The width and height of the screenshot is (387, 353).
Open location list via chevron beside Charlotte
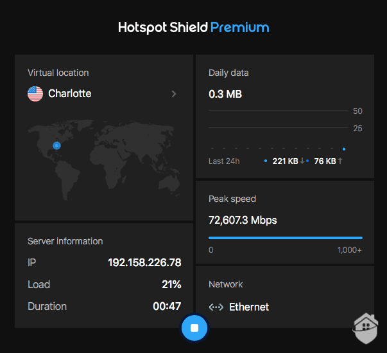coord(174,94)
